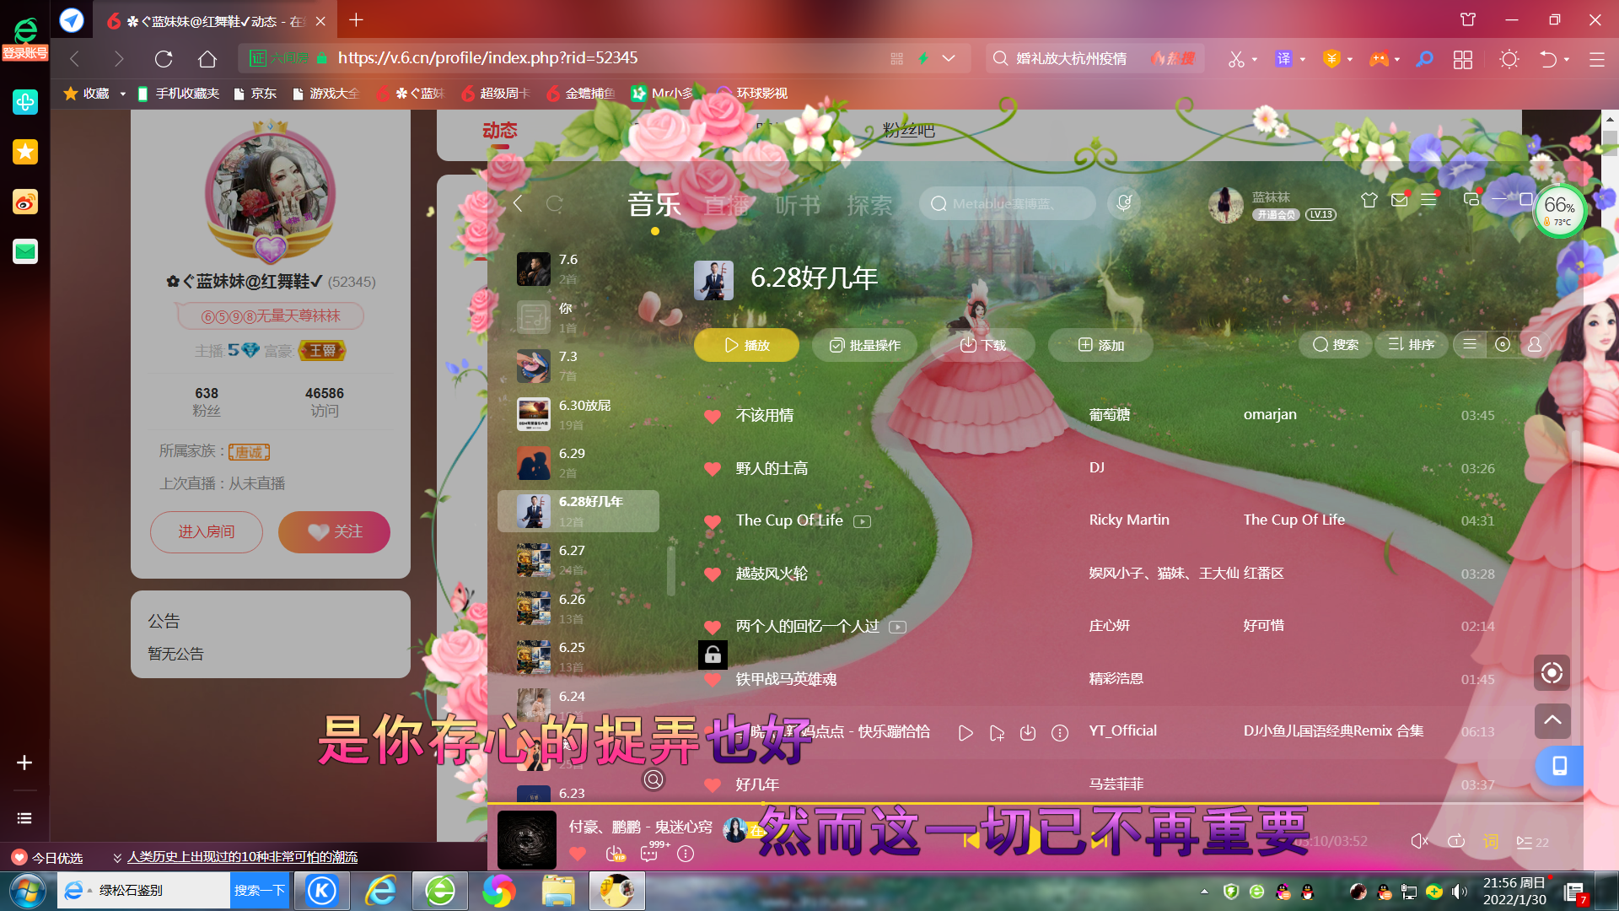This screenshot has height=911, width=1619.
Task: Open the translate tool in the browser toolbar
Action: tap(1283, 59)
